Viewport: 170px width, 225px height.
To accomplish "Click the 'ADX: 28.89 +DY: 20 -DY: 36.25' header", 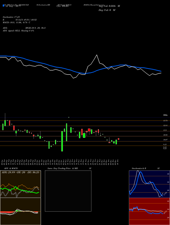I will tap(20, 172).
